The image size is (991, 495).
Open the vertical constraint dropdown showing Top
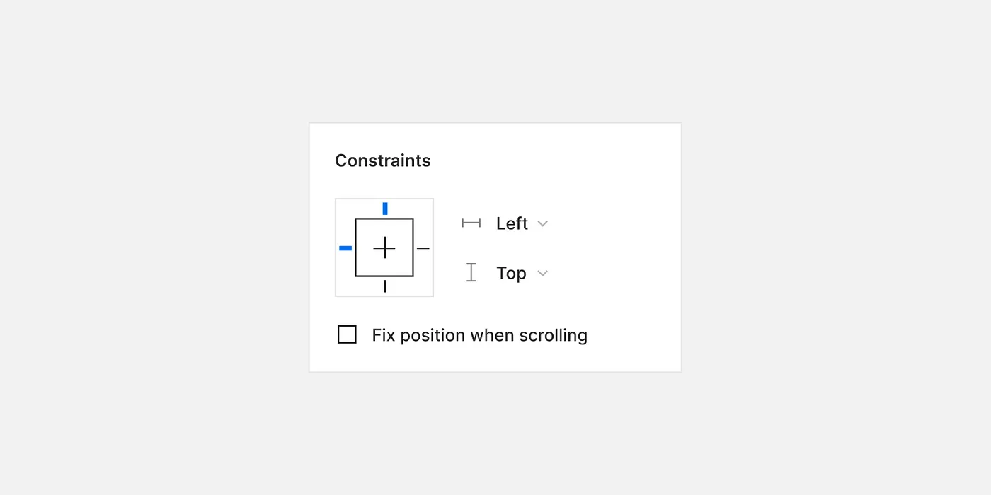[511, 273]
